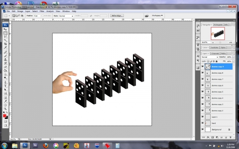Open the Opacity slider arrow
The height and width of the screenshot is (149, 239).
(233, 57)
